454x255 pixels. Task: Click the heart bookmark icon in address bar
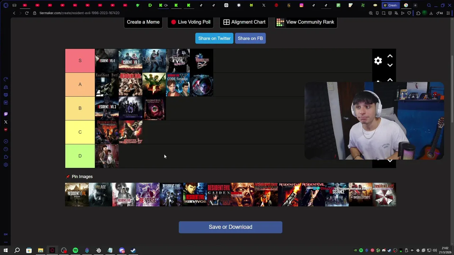pyautogui.click(x=409, y=13)
